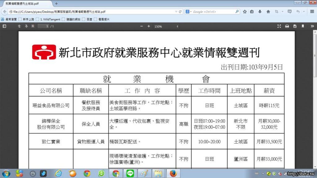Zoom in the PDF with plus button

pyautogui.click(x=149, y=26)
